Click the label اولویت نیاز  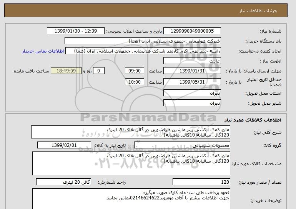[x=270, y=61]
